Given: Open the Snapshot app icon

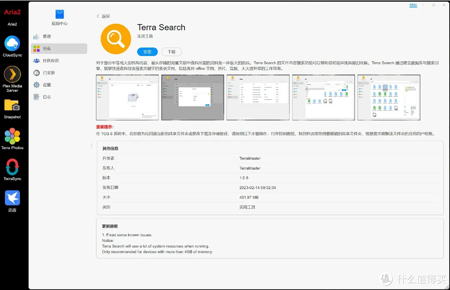Looking at the screenshot, I should click(x=12, y=105).
